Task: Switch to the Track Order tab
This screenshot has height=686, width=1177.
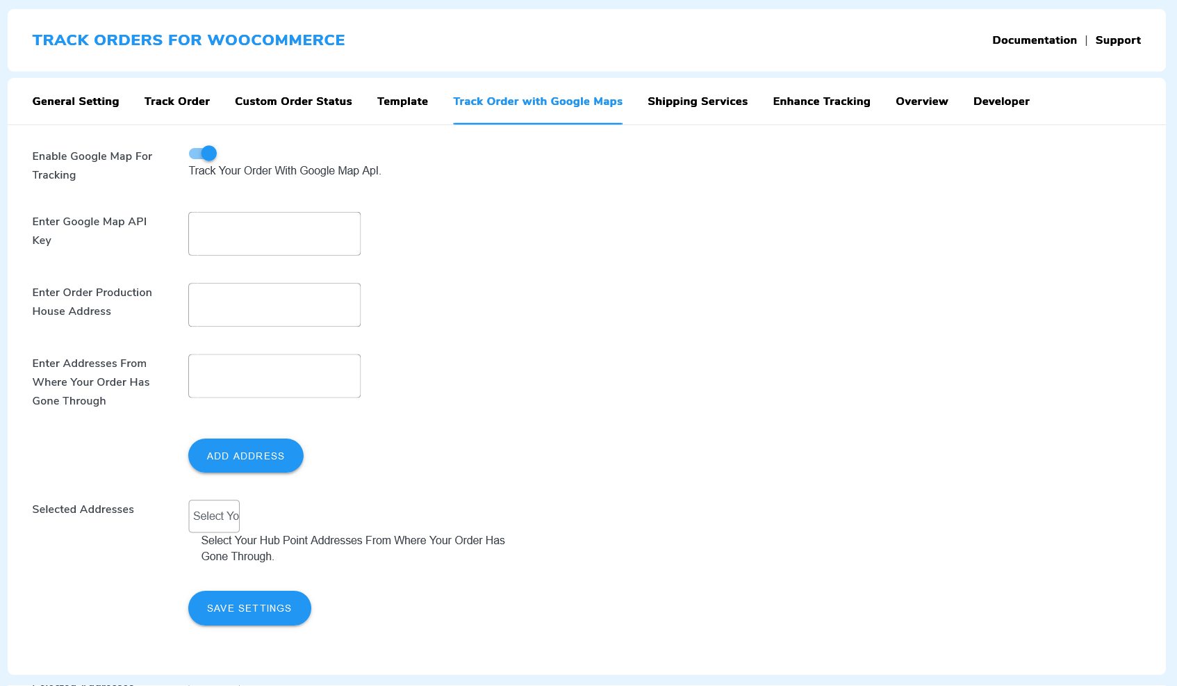Action: pyautogui.click(x=177, y=101)
